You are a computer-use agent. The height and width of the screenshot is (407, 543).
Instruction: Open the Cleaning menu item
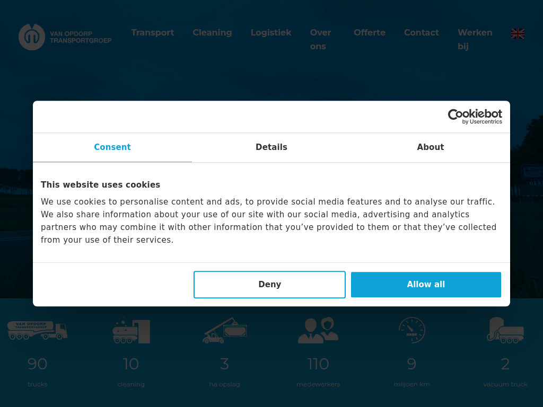coord(212,33)
